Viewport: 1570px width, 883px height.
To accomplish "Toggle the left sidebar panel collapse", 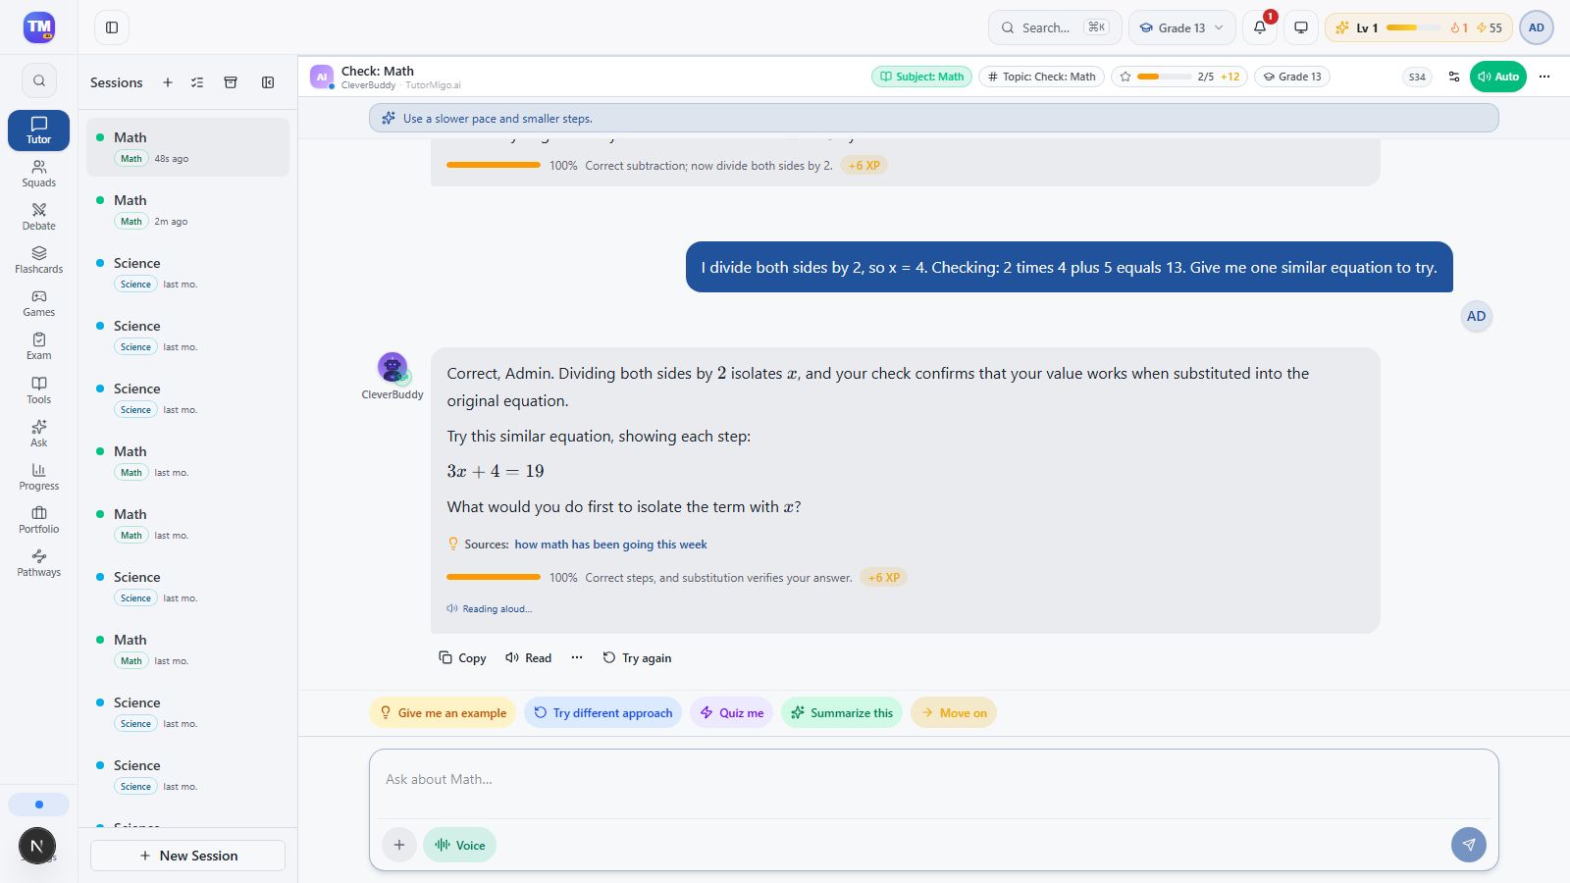I will tap(112, 27).
